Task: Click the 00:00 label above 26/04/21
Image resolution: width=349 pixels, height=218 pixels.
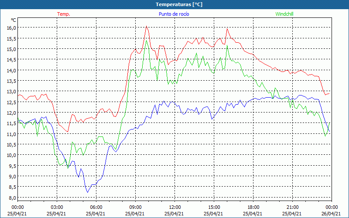Action: point(332,208)
